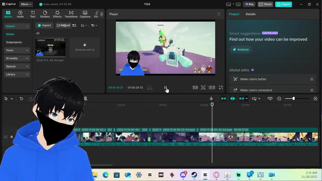The width and height of the screenshot is (322, 181).
Task: Click the Share button
Action: tap(265, 4)
